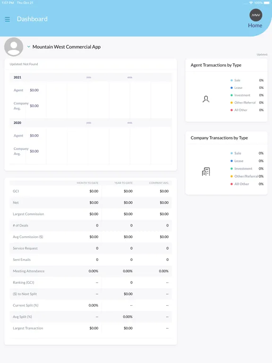Click Net year-to-date $0.00 value
Viewport: 272px width, 363px height.
tap(128, 203)
